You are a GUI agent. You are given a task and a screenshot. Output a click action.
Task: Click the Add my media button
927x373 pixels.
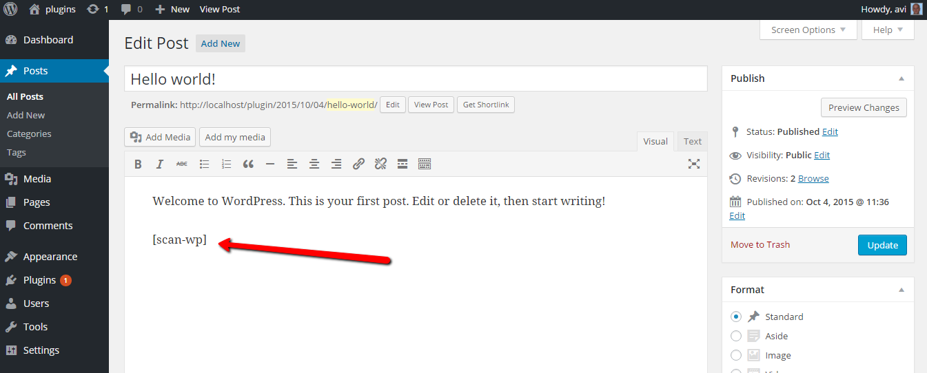[235, 137]
